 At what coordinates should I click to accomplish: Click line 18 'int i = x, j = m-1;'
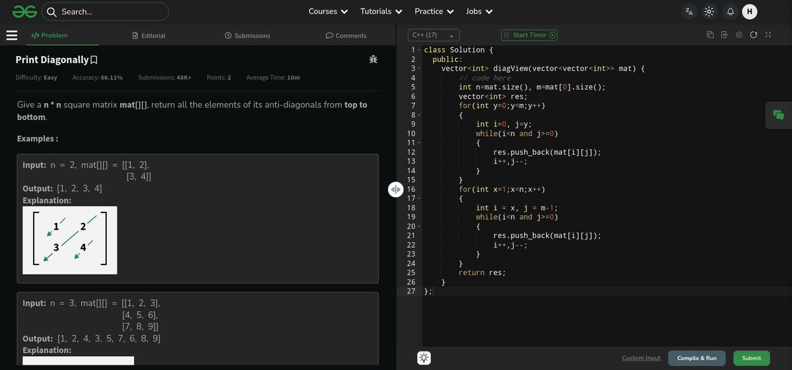[x=517, y=208]
